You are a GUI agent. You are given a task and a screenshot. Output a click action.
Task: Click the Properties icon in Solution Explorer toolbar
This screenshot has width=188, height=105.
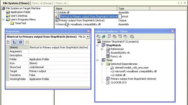point(132,36)
